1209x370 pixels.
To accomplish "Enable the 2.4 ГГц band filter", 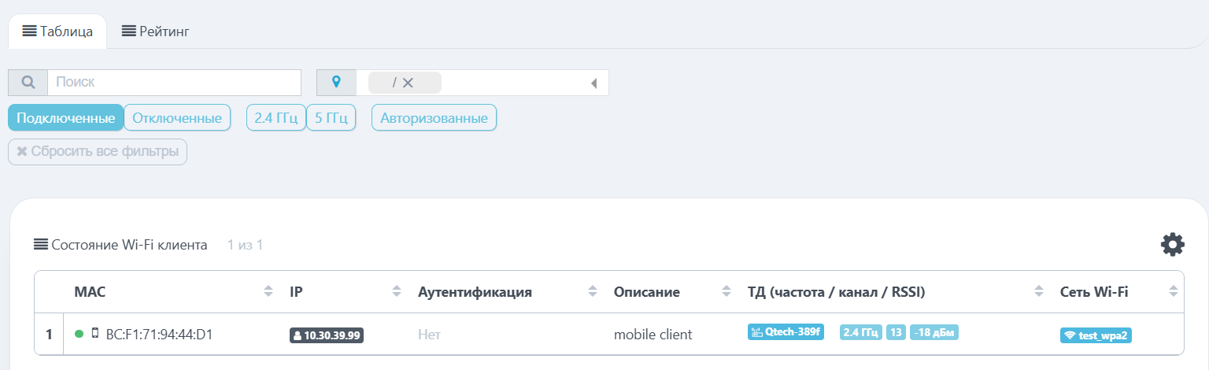I will coord(276,118).
